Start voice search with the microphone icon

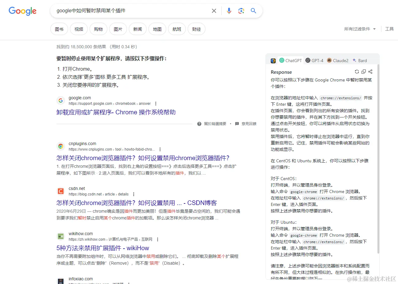[229, 11]
